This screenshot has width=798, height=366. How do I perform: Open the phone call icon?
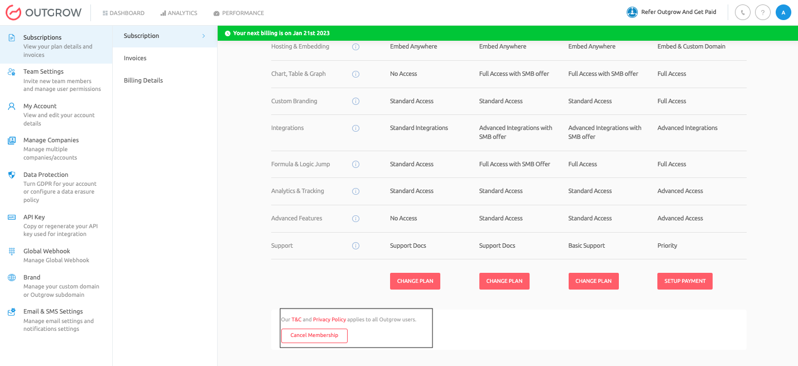click(x=743, y=12)
